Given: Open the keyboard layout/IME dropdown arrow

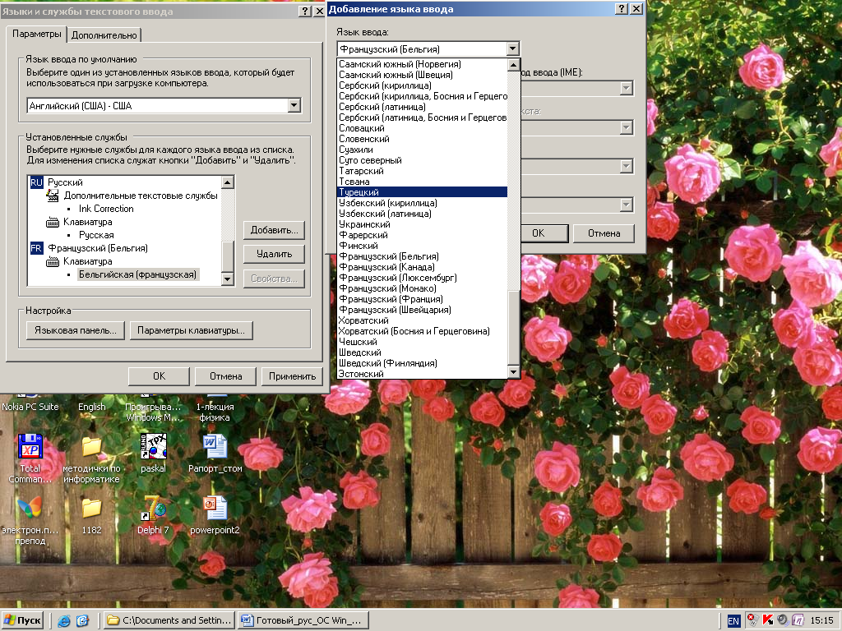Looking at the screenshot, I should point(626,88).
